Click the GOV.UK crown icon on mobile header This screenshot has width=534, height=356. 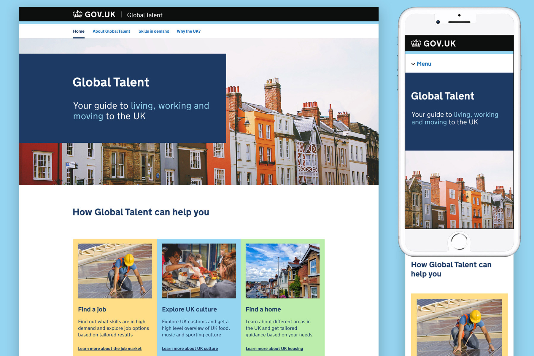click(416, 43)
